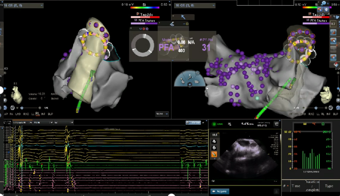The height and width of the screenshot is (196, 340).
Task: Select PA view in left map panel
Action: [11, 114]
